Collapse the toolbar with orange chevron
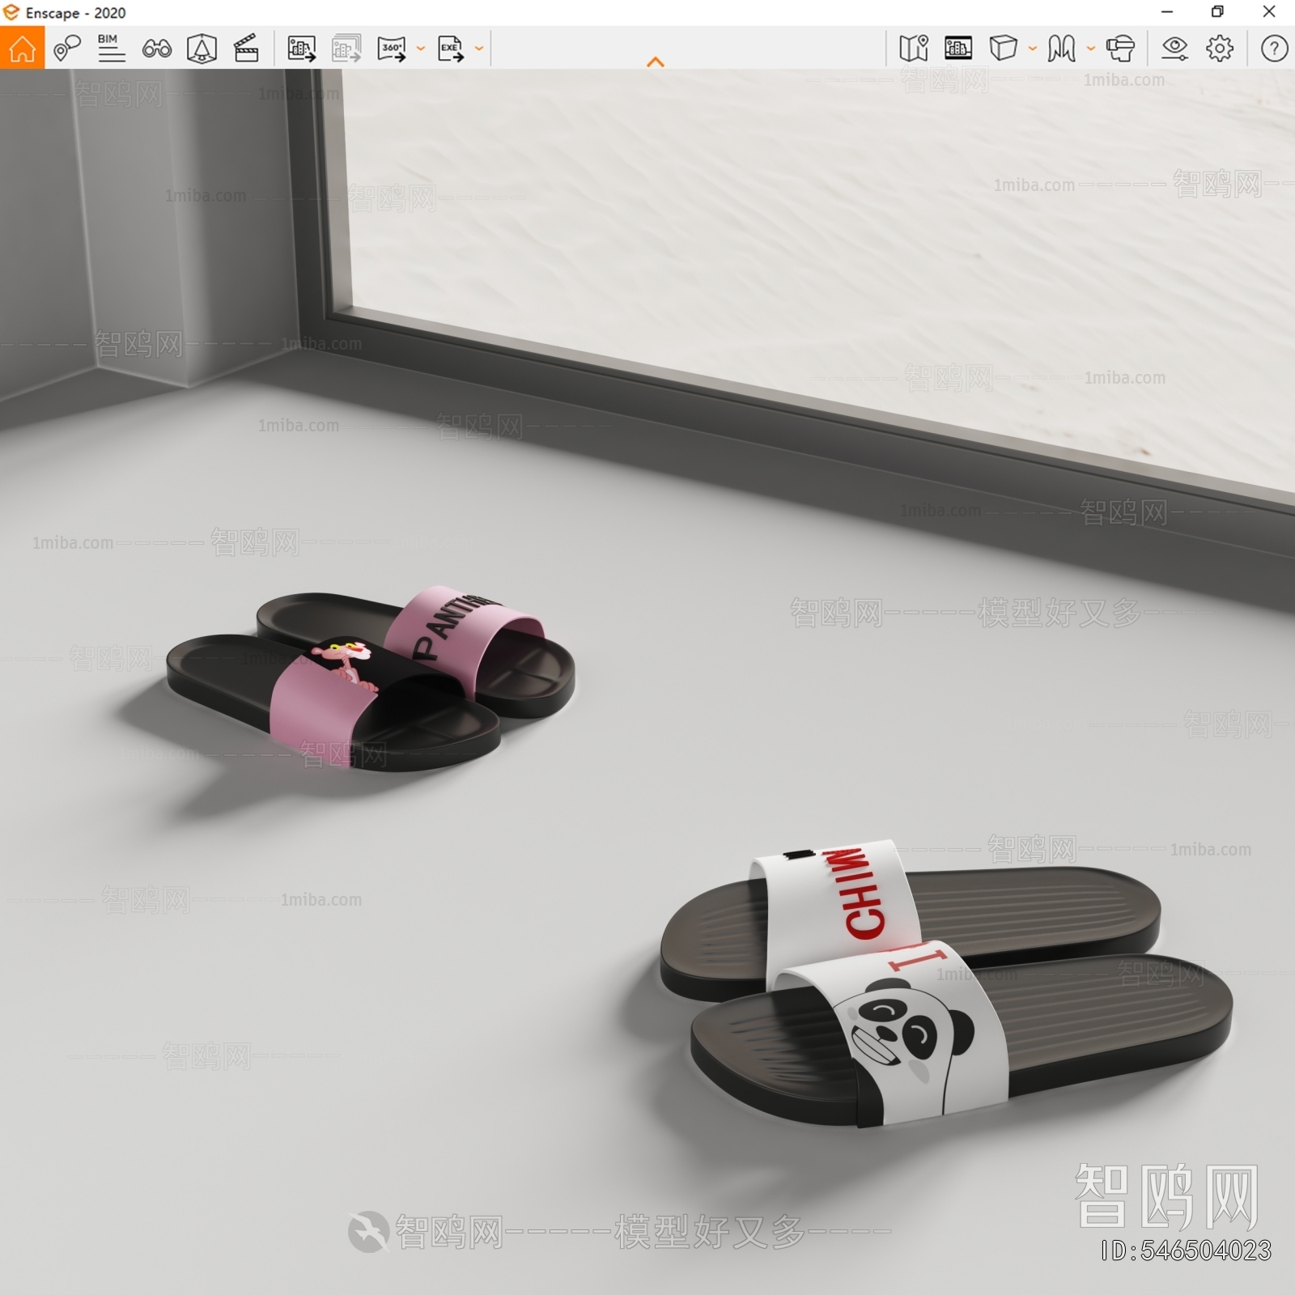The image size is (1295, 1295). 656,62
